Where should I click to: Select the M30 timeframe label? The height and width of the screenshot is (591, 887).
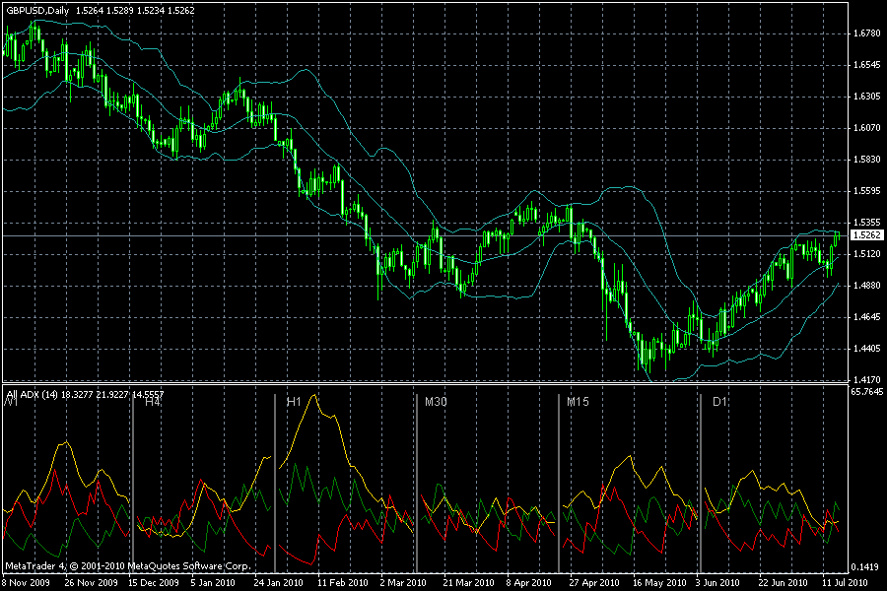[436, 402]
